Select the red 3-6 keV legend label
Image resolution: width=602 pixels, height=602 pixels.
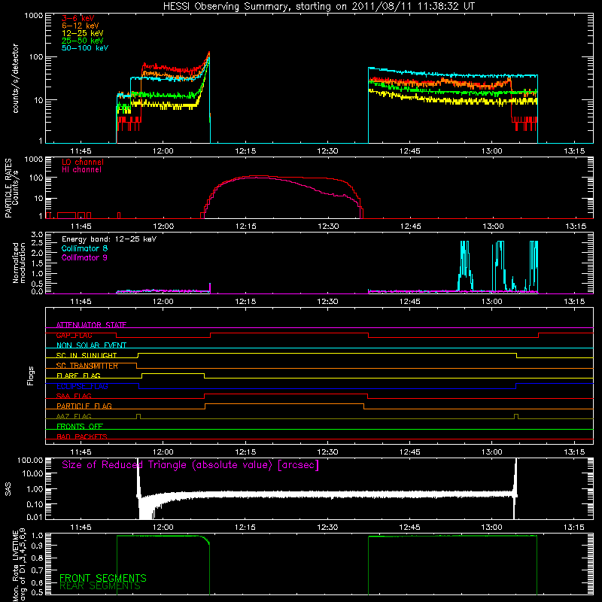coord(78,18)
